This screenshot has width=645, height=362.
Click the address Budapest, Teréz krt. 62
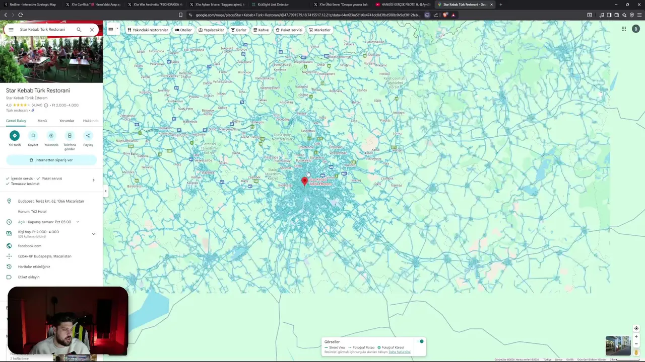click(51, 201)
